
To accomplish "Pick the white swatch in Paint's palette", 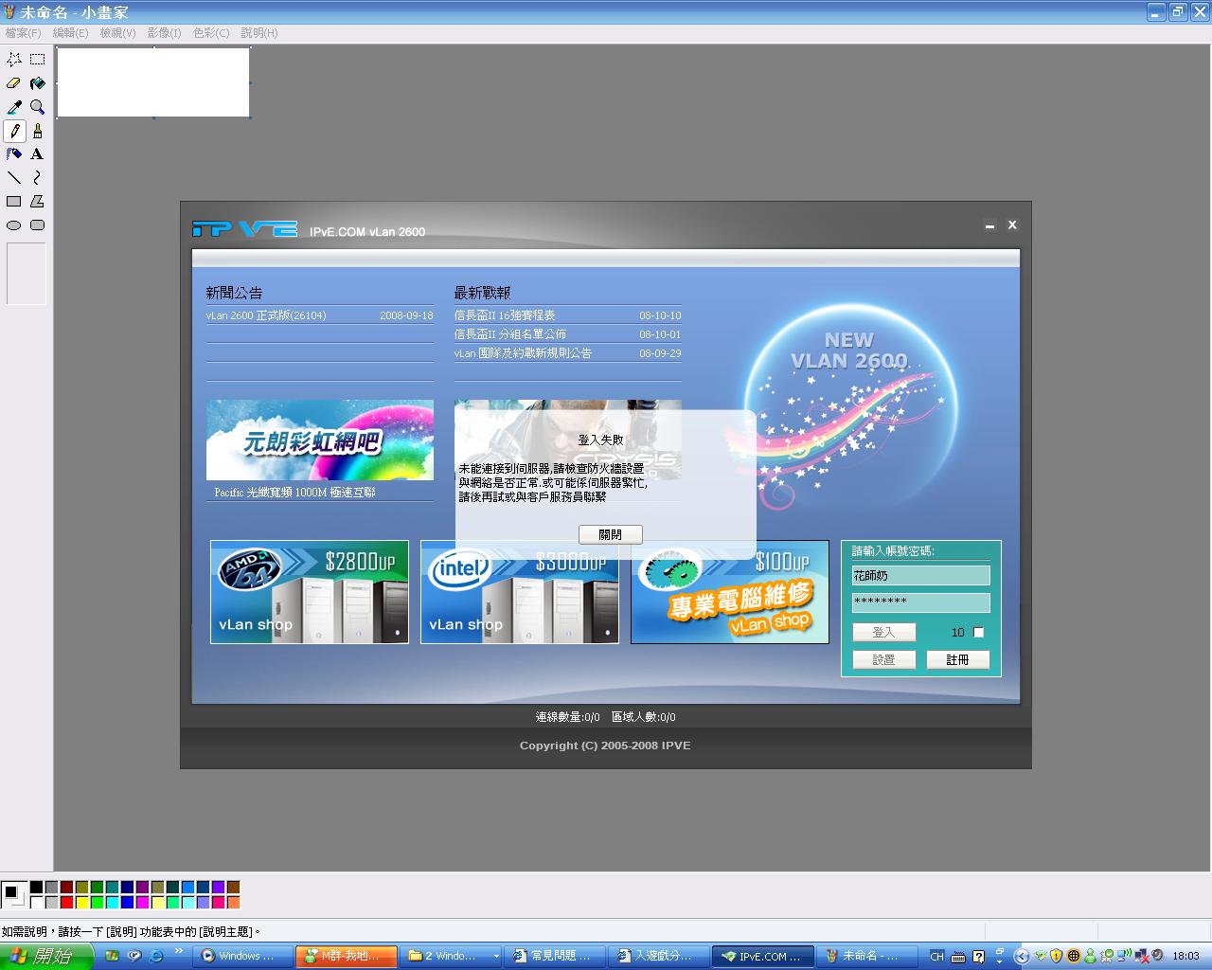I will (x=36, y=903).
